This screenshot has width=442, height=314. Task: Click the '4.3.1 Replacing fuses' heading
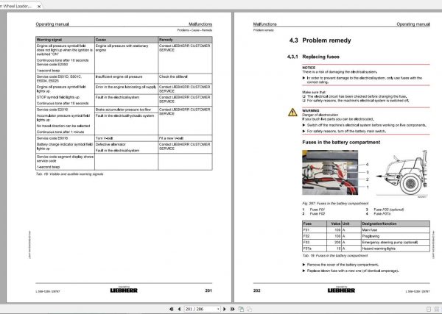pos(313,57)
